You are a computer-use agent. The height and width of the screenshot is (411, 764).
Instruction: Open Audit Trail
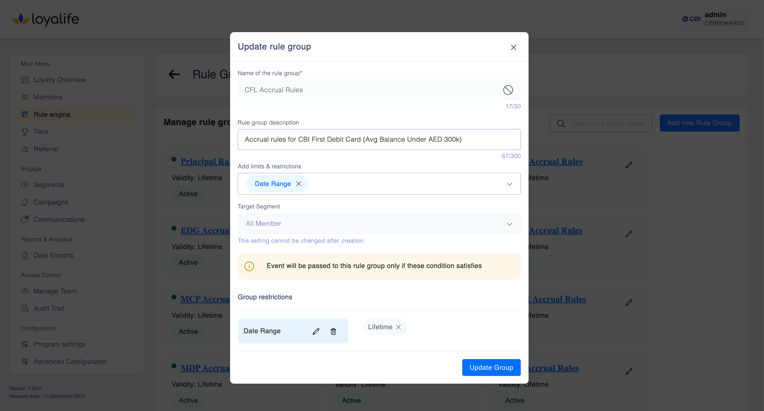coord(49,308)
